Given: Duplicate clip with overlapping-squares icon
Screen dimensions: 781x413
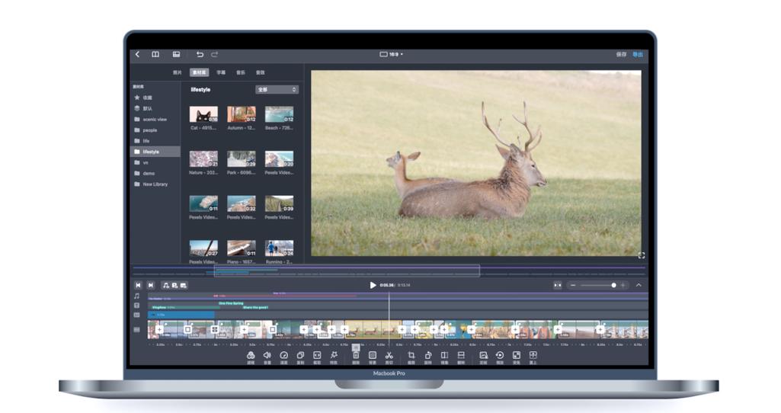Looking at the screenshot, I should (300, 355).
